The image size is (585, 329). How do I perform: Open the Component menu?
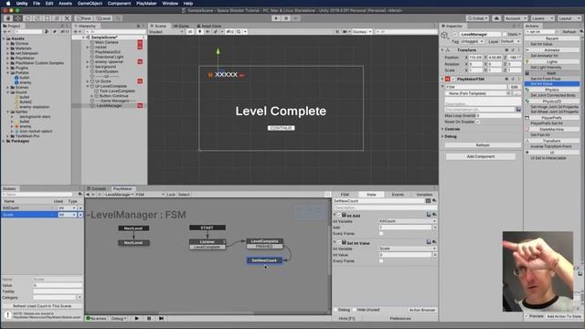point(119,4)
